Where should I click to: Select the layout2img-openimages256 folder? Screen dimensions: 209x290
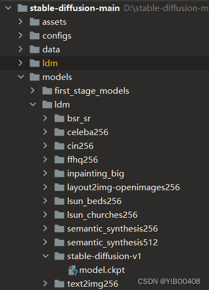pos(123,187)
